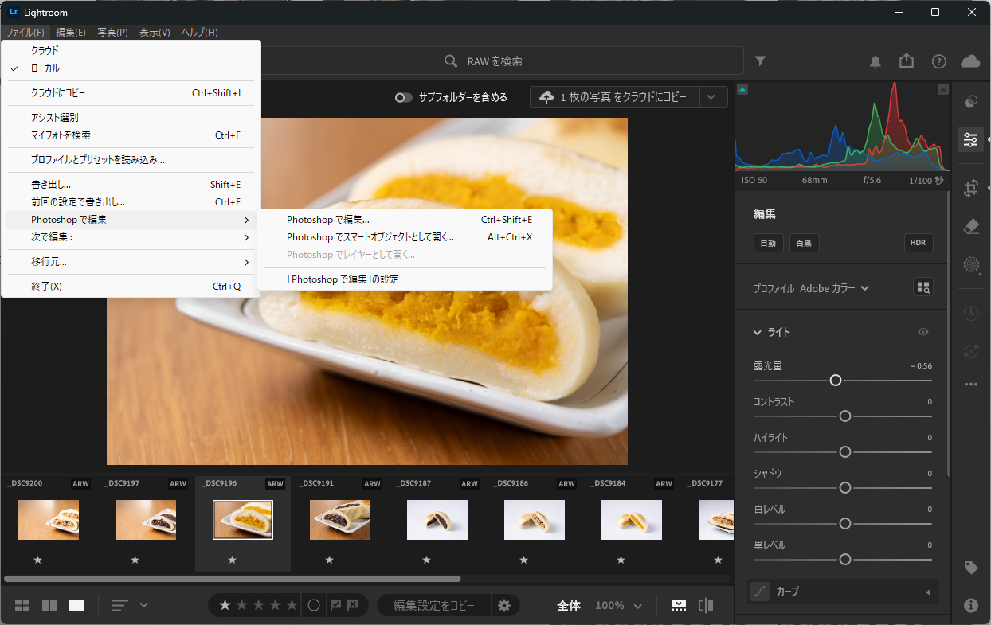The width and height of the screenshot is (991, 625).
Task: Click 白黒 black and white button
Action: 804,244
